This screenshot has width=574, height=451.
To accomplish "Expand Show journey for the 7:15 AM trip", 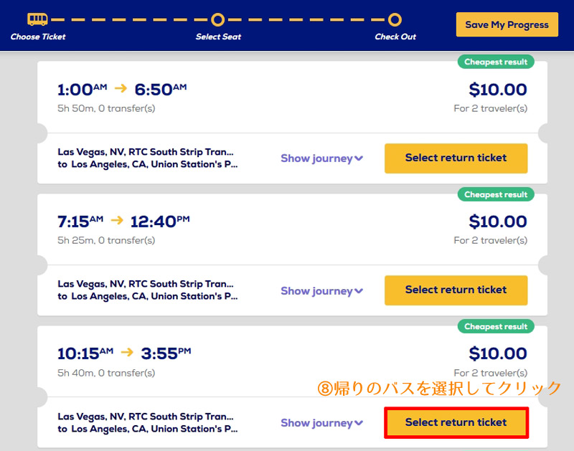I will 321,291.
